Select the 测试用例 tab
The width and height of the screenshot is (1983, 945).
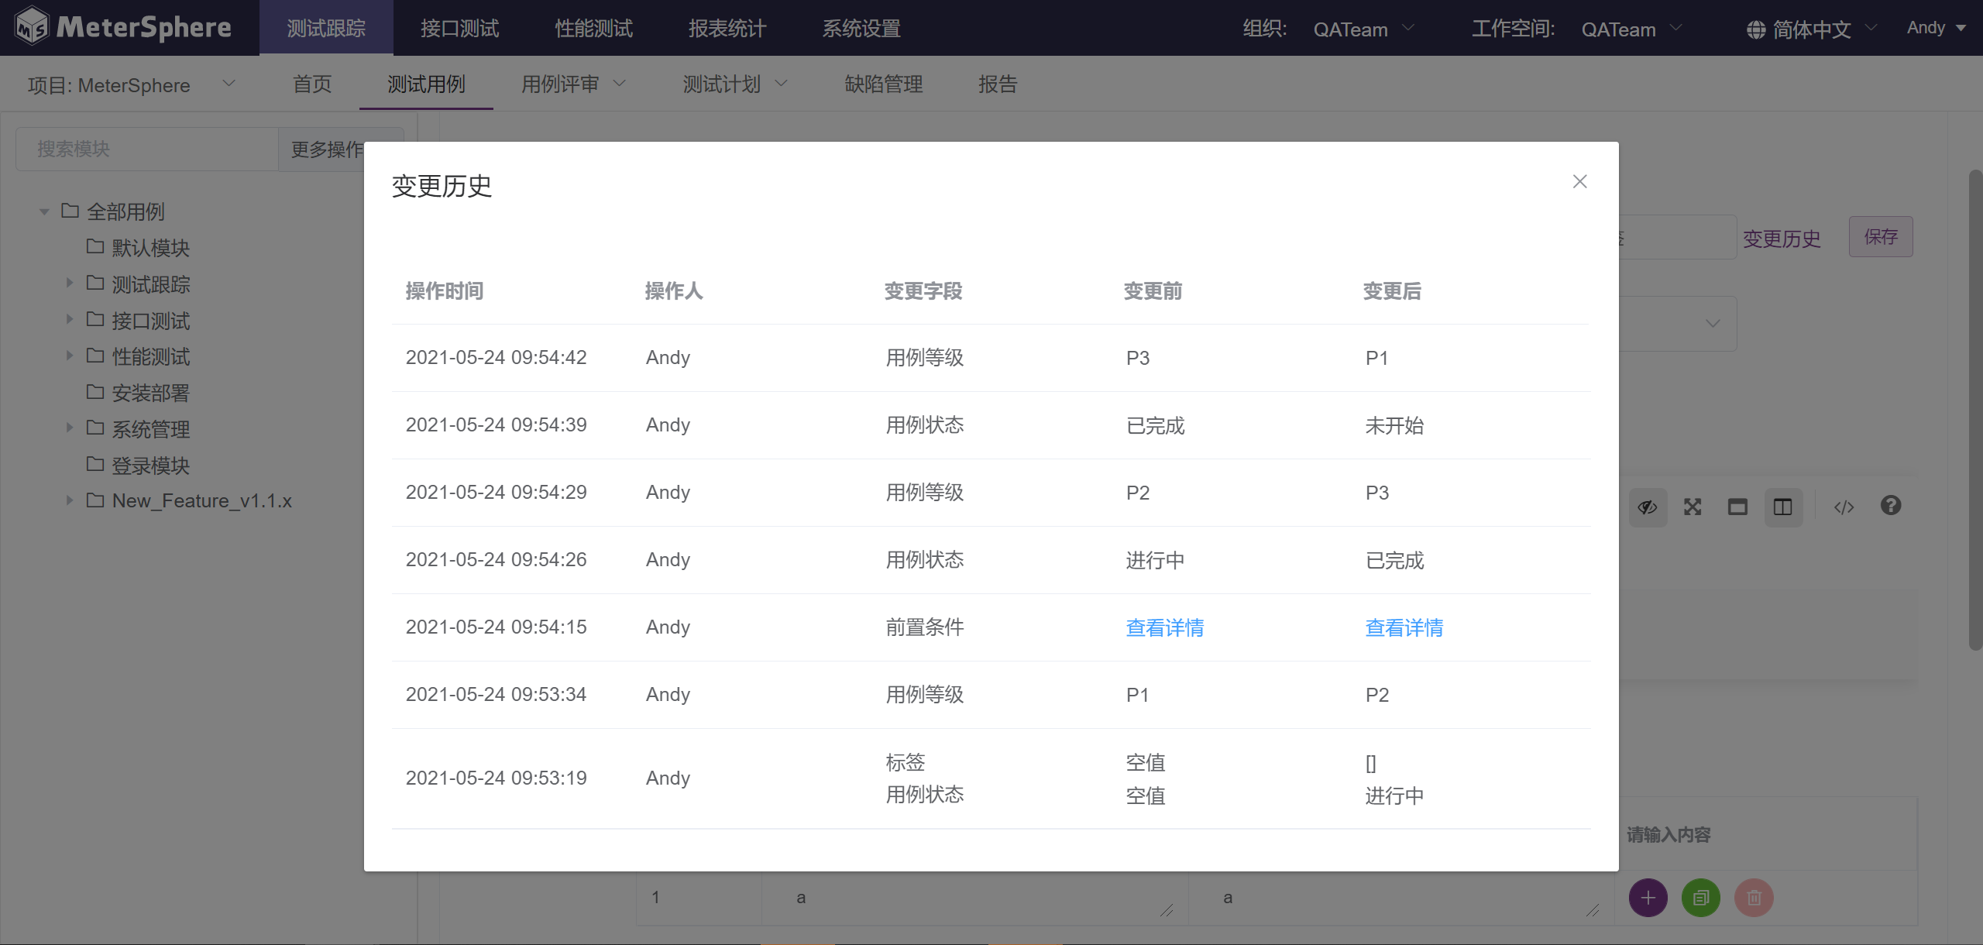[x=426, y=84]
